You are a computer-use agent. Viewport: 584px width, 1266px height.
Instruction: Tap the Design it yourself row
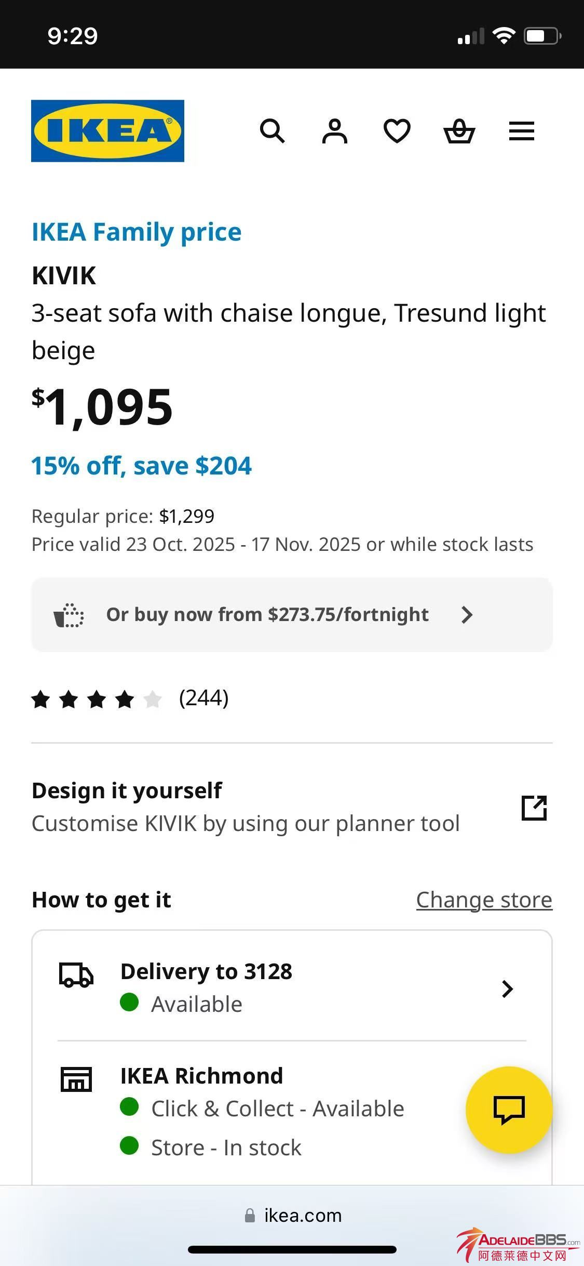tap(246, 807)
